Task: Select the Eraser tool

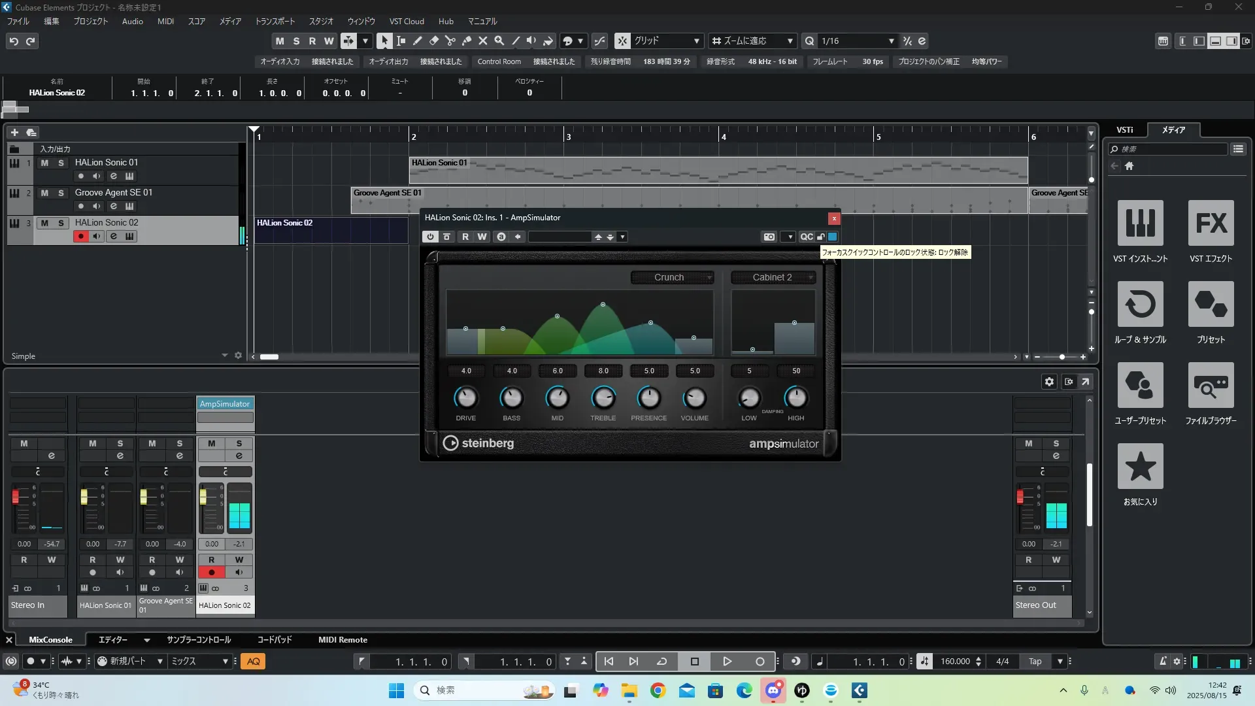Action: point(433,41)
